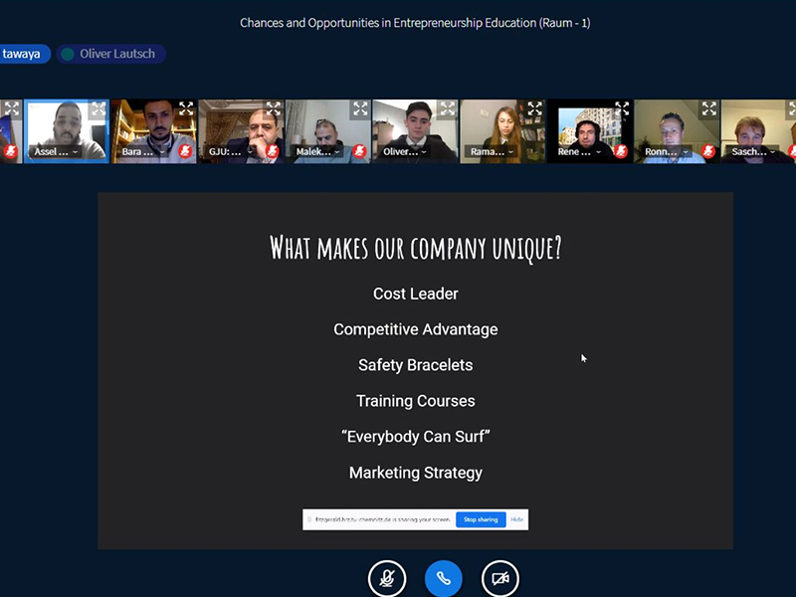This screenshot has height=597, width=796.
Task: Expand Ronn's webcam to fullscreen
Action: pyautogui.click(x=708, y=109)
